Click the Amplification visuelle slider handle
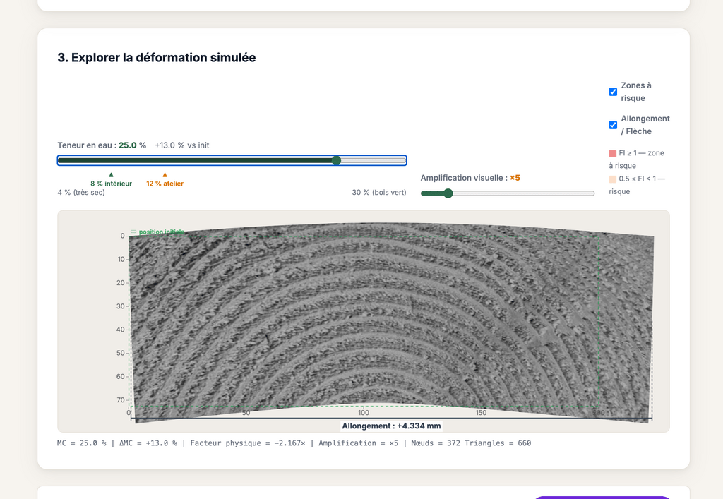The height and width of the screenshot is (499, 723). (x=448, y=193)
